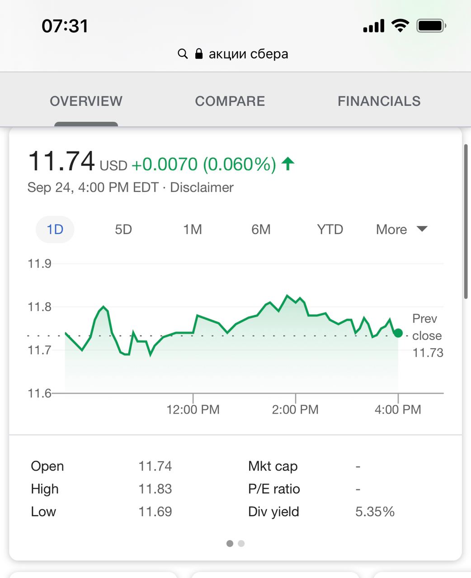
Task: Tap the battery status icon
Action: click(431, 26)
